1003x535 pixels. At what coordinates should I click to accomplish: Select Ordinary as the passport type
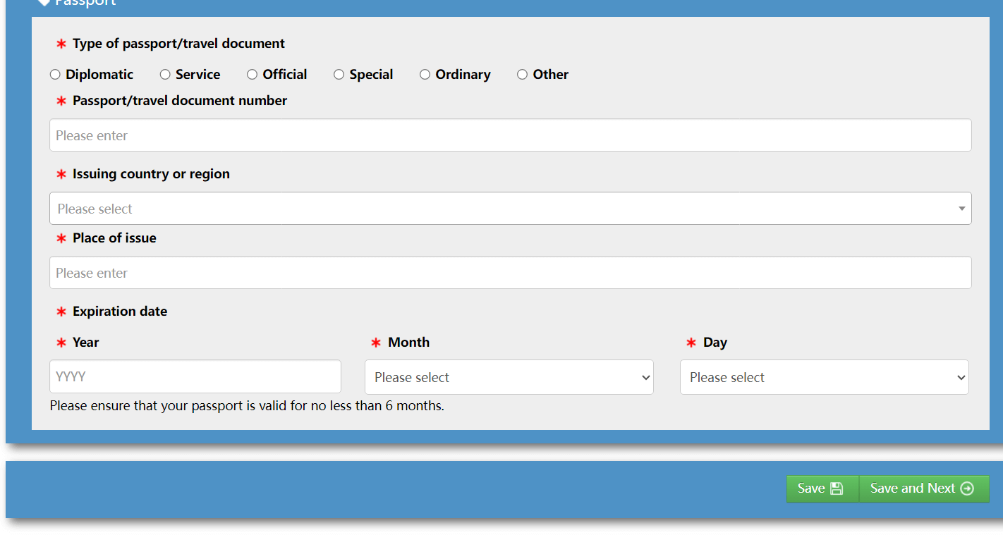[x=425, y=75]
